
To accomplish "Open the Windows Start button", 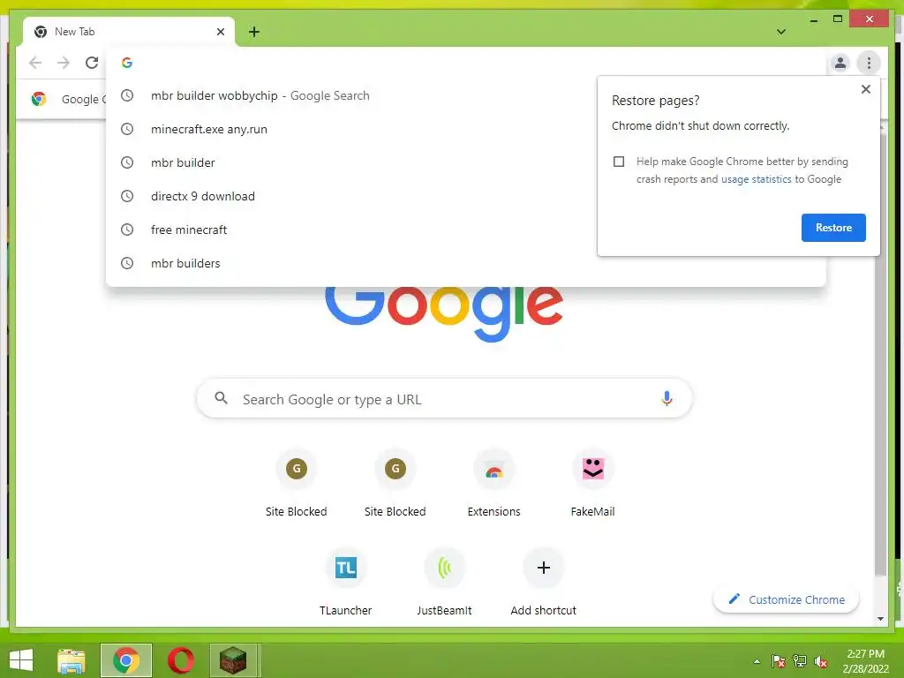I will point(21,660).
